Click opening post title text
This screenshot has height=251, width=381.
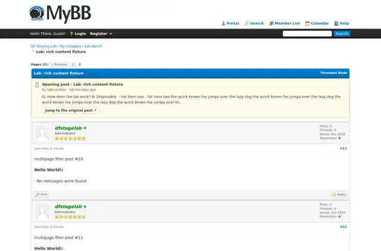[82, 84]
